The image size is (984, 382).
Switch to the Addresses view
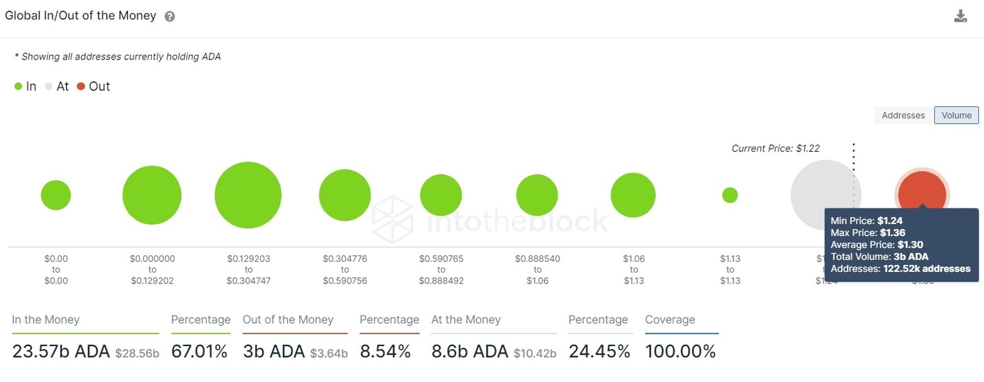click(903, 115)
